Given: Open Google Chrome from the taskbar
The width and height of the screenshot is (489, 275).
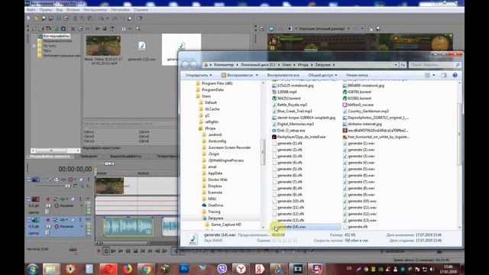Looking at the screenshot, I should pyautogui.click(x=146, y=268).
